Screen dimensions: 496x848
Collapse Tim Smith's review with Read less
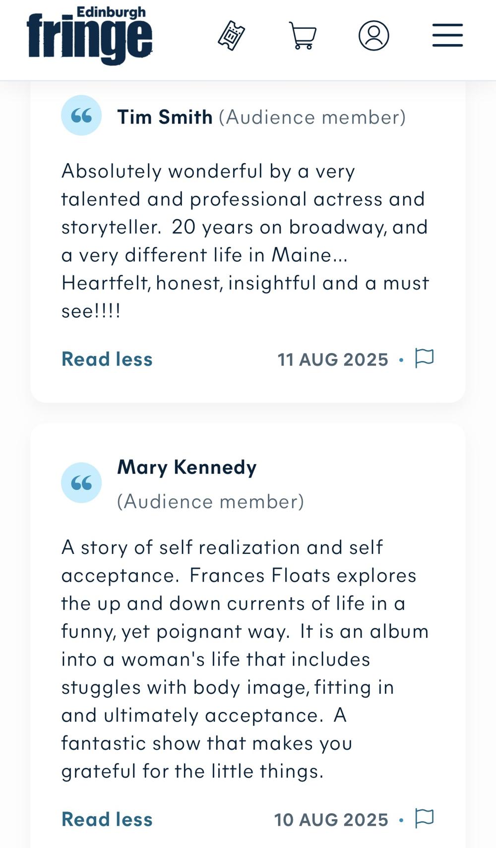(x=107, y=360)
